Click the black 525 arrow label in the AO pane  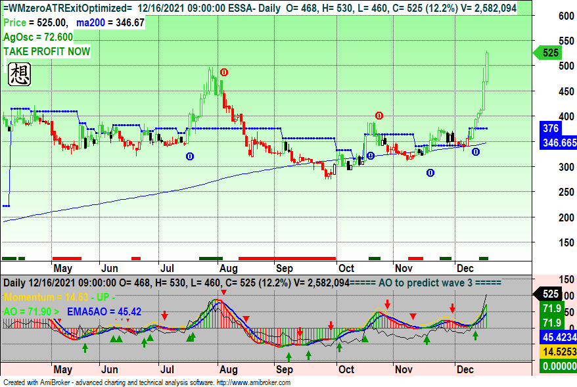(x=547, y=294)
